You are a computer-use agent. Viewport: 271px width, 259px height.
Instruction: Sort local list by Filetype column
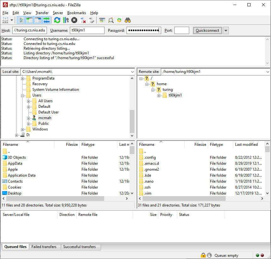(x=98, y=145)
